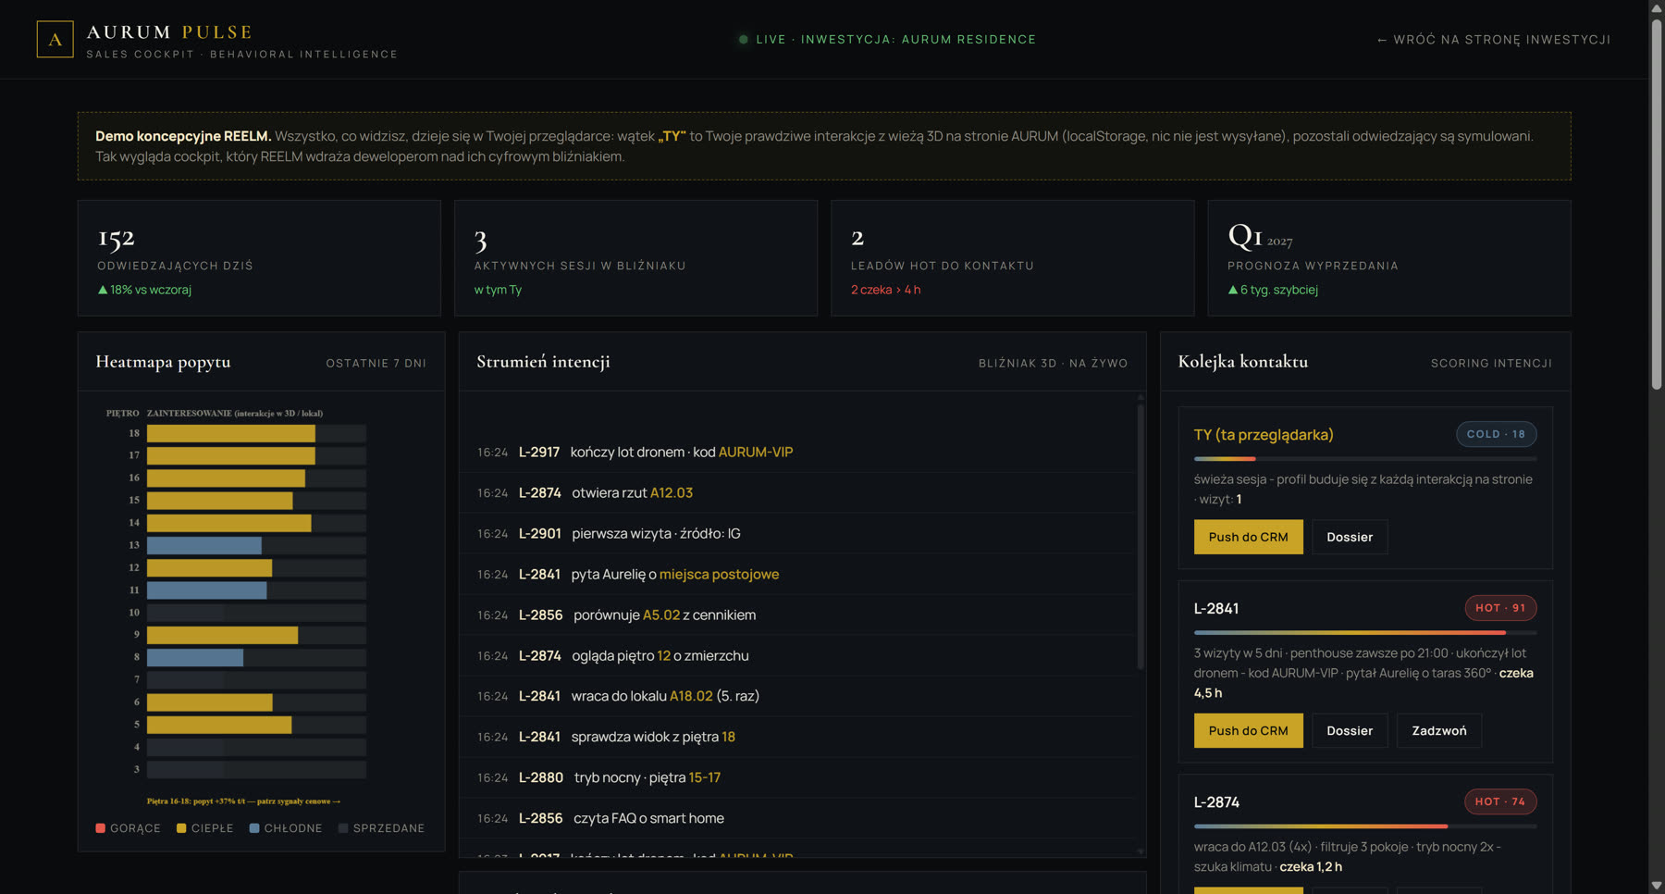Push lead L-2841 to CRM
This screenshot has height=894, width=1665.
pos(1248,730)
